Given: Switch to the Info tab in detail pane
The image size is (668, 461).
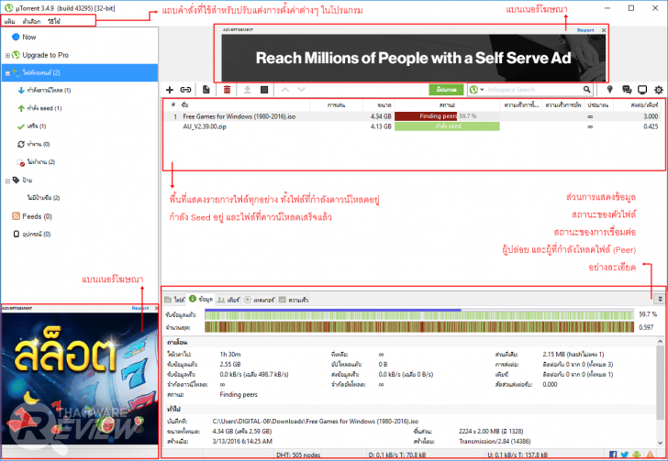Looking at the screenshot, I should pos(201,300).
